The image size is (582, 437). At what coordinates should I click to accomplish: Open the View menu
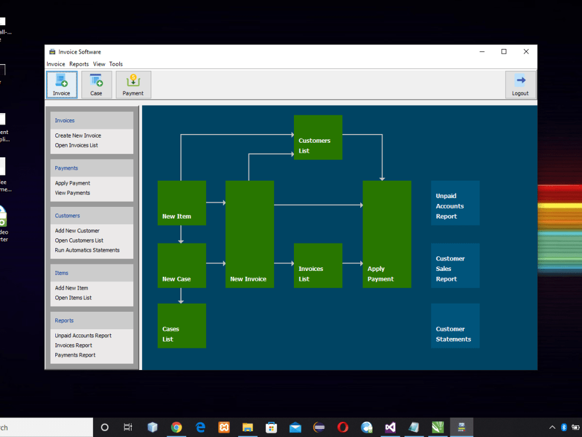tap(99, 64)
